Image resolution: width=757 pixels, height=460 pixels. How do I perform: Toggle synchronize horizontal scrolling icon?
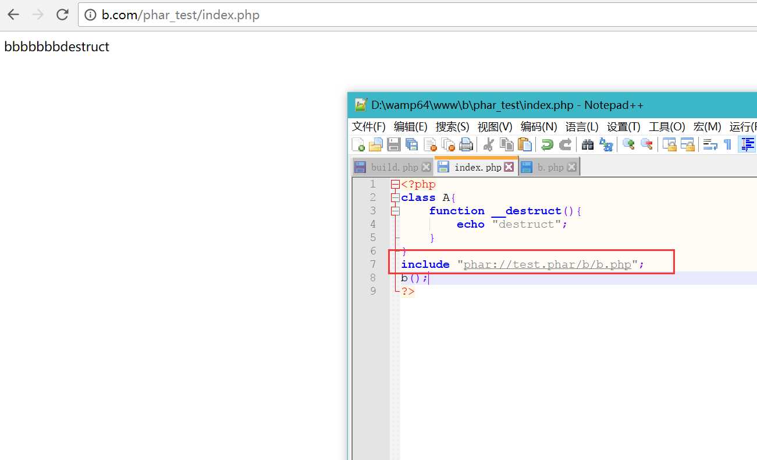click(x=687, y=144)
